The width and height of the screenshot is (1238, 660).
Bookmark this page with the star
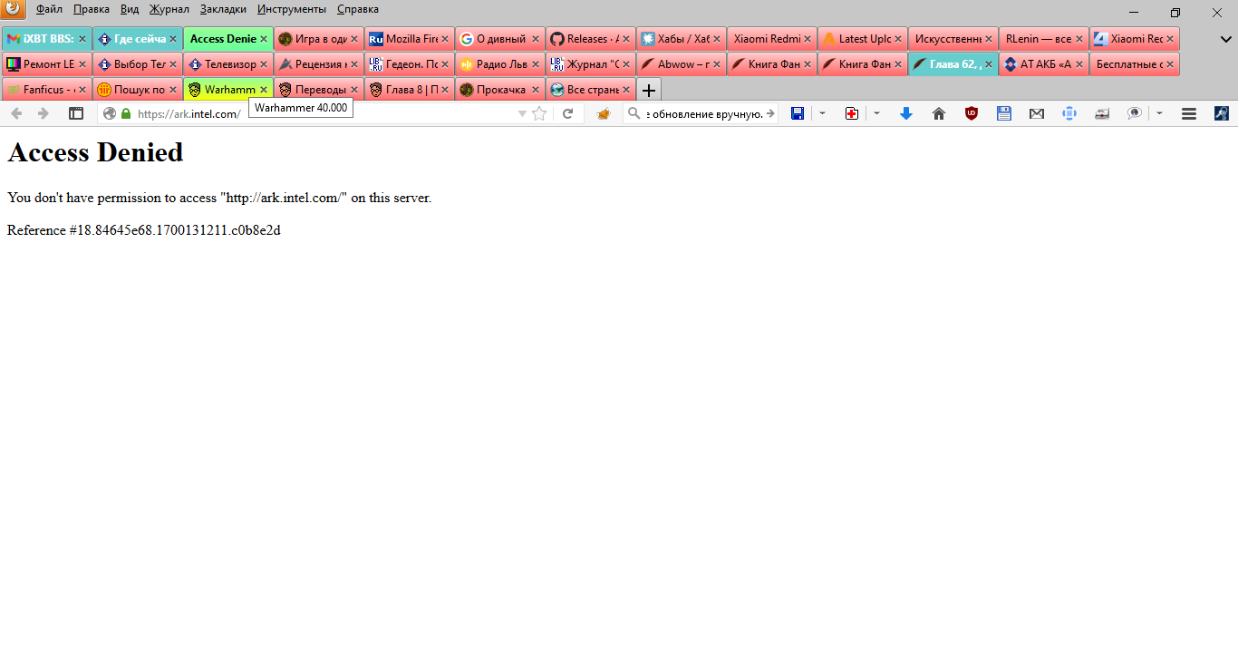click(x=539, y=113)
